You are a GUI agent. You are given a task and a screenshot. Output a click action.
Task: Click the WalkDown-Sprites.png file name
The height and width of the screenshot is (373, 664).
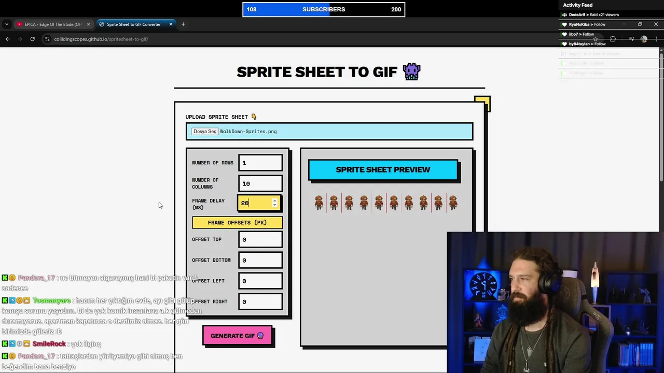(x=248, y=132)
